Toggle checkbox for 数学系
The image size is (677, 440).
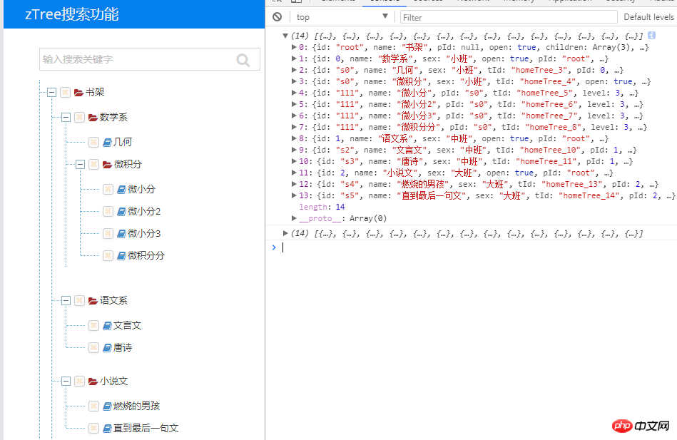(x=79, y=118)
